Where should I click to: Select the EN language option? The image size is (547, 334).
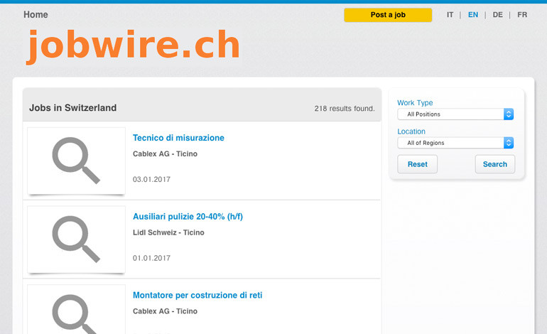click(473, 15)
